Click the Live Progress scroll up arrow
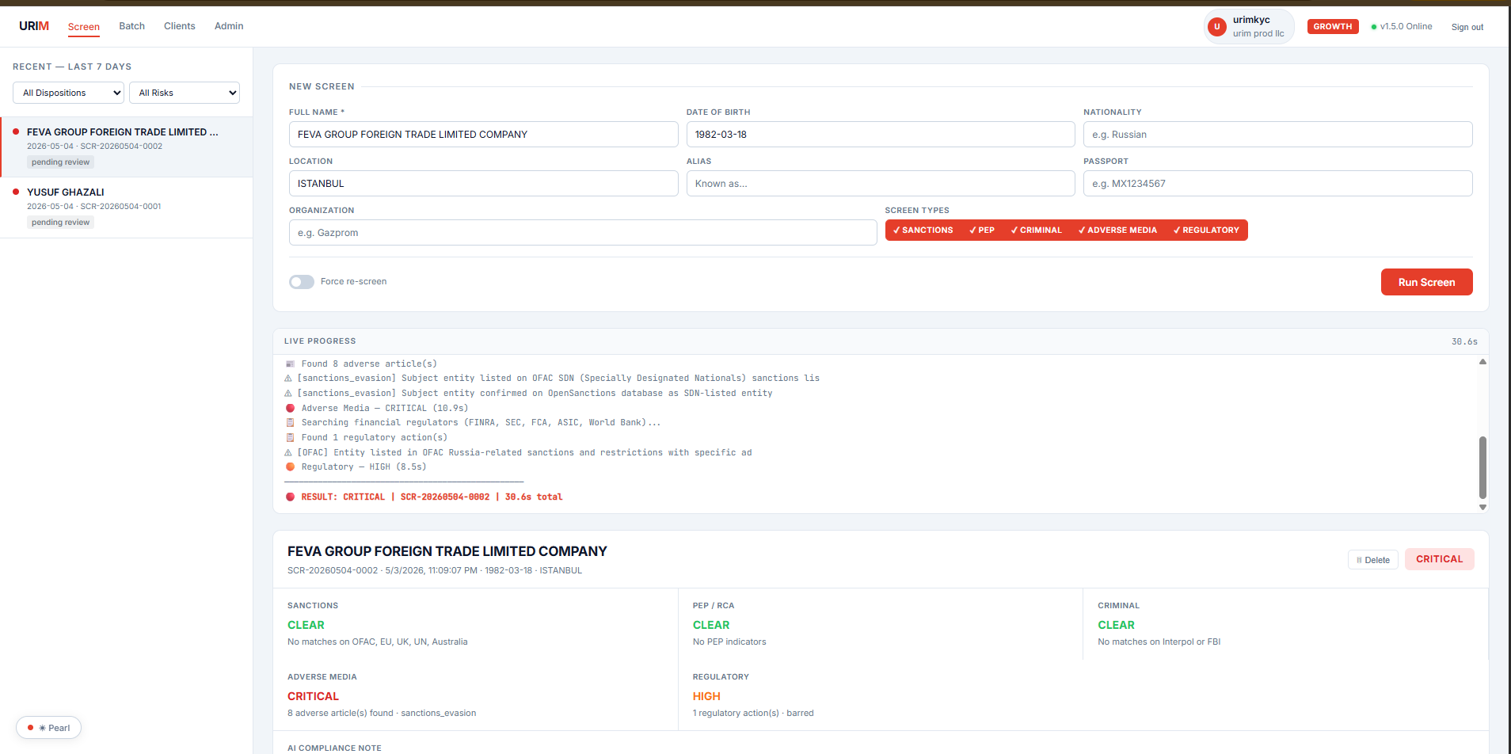Viewport: 1511px width, 754px height. coord(1482,362)
